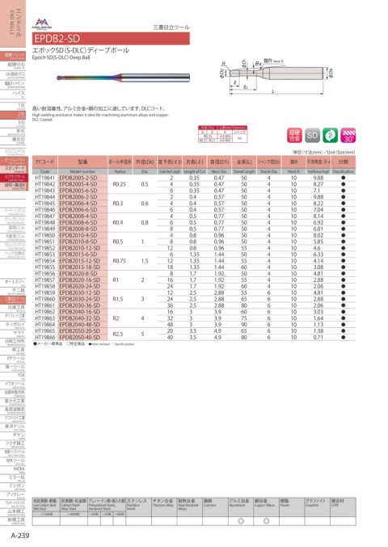Click the 銅合金 suitability circle mark
Image resolution: width=388 pixels, height=547 pixels.
266,521
